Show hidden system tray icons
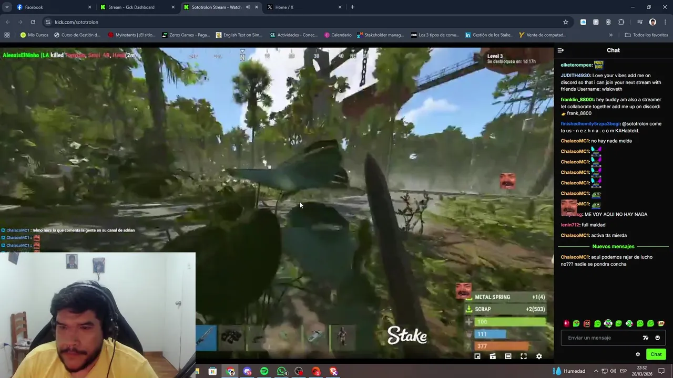The image size is (673, 378). coord(596,371)
